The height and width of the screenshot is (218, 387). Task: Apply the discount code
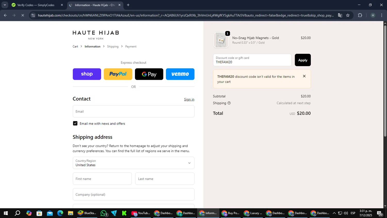303,60
